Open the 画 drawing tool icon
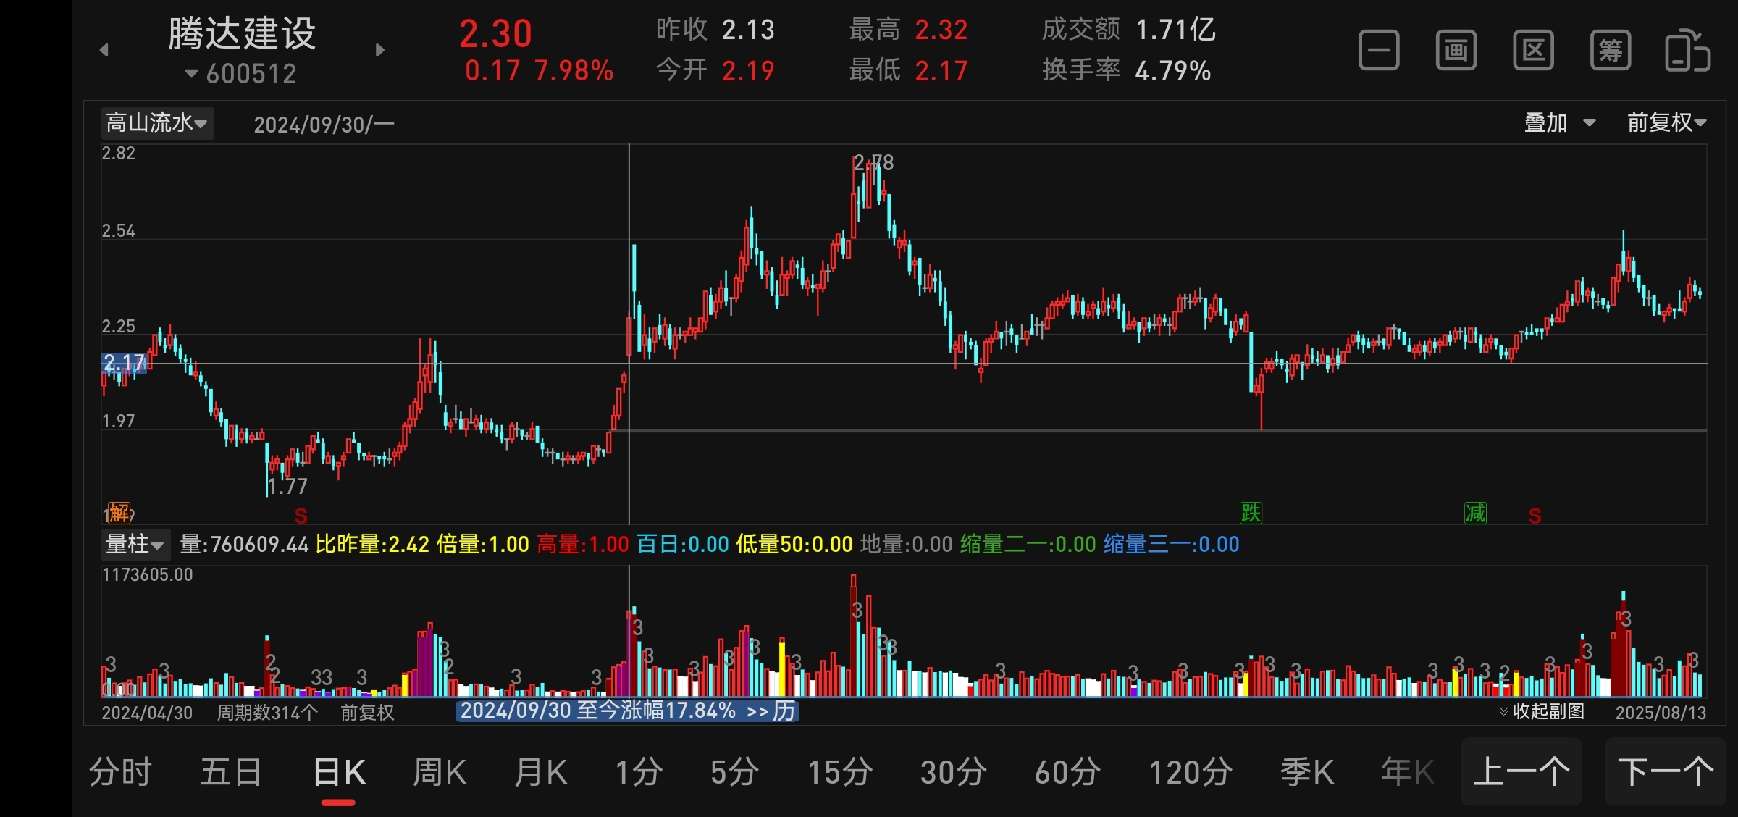This screenshot has height=817, width=1738. point(1456,51)
